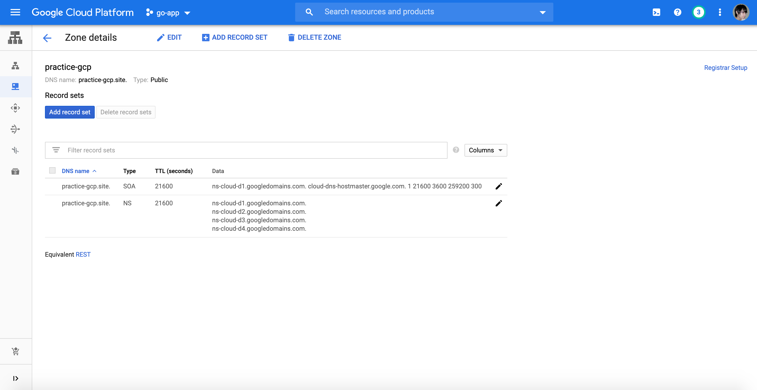Click the back arrow beside Zone details
757x390 pixels.
(x=47, y=38)
